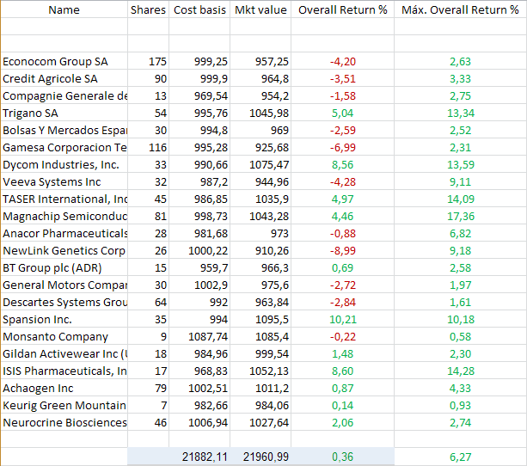Select shares value 9 for Monsanto
Image resolution: width=527 pixels, height=466 pixels.
148,336
